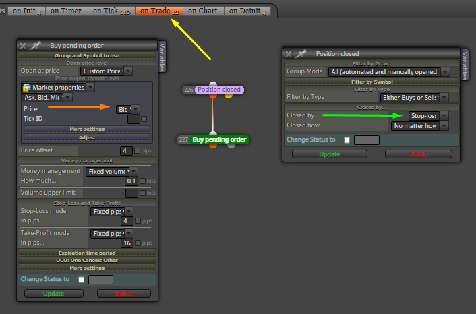Image resolution: width=476 pixels, height=314 pixels.
Task: Open the Group Mode dropdown
Action: coord(388,72)
